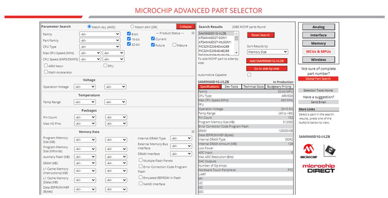The height and width of the screenshot is (198, 388).
Task: Click the Microchip logo icon
Action: pos(309,151)
